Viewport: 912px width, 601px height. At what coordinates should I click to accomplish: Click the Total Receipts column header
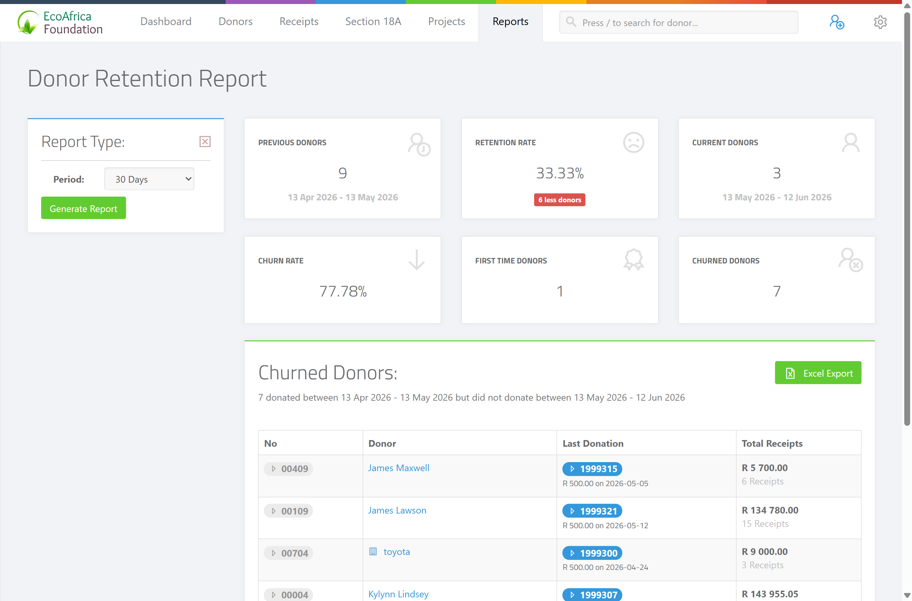point(772,443)
